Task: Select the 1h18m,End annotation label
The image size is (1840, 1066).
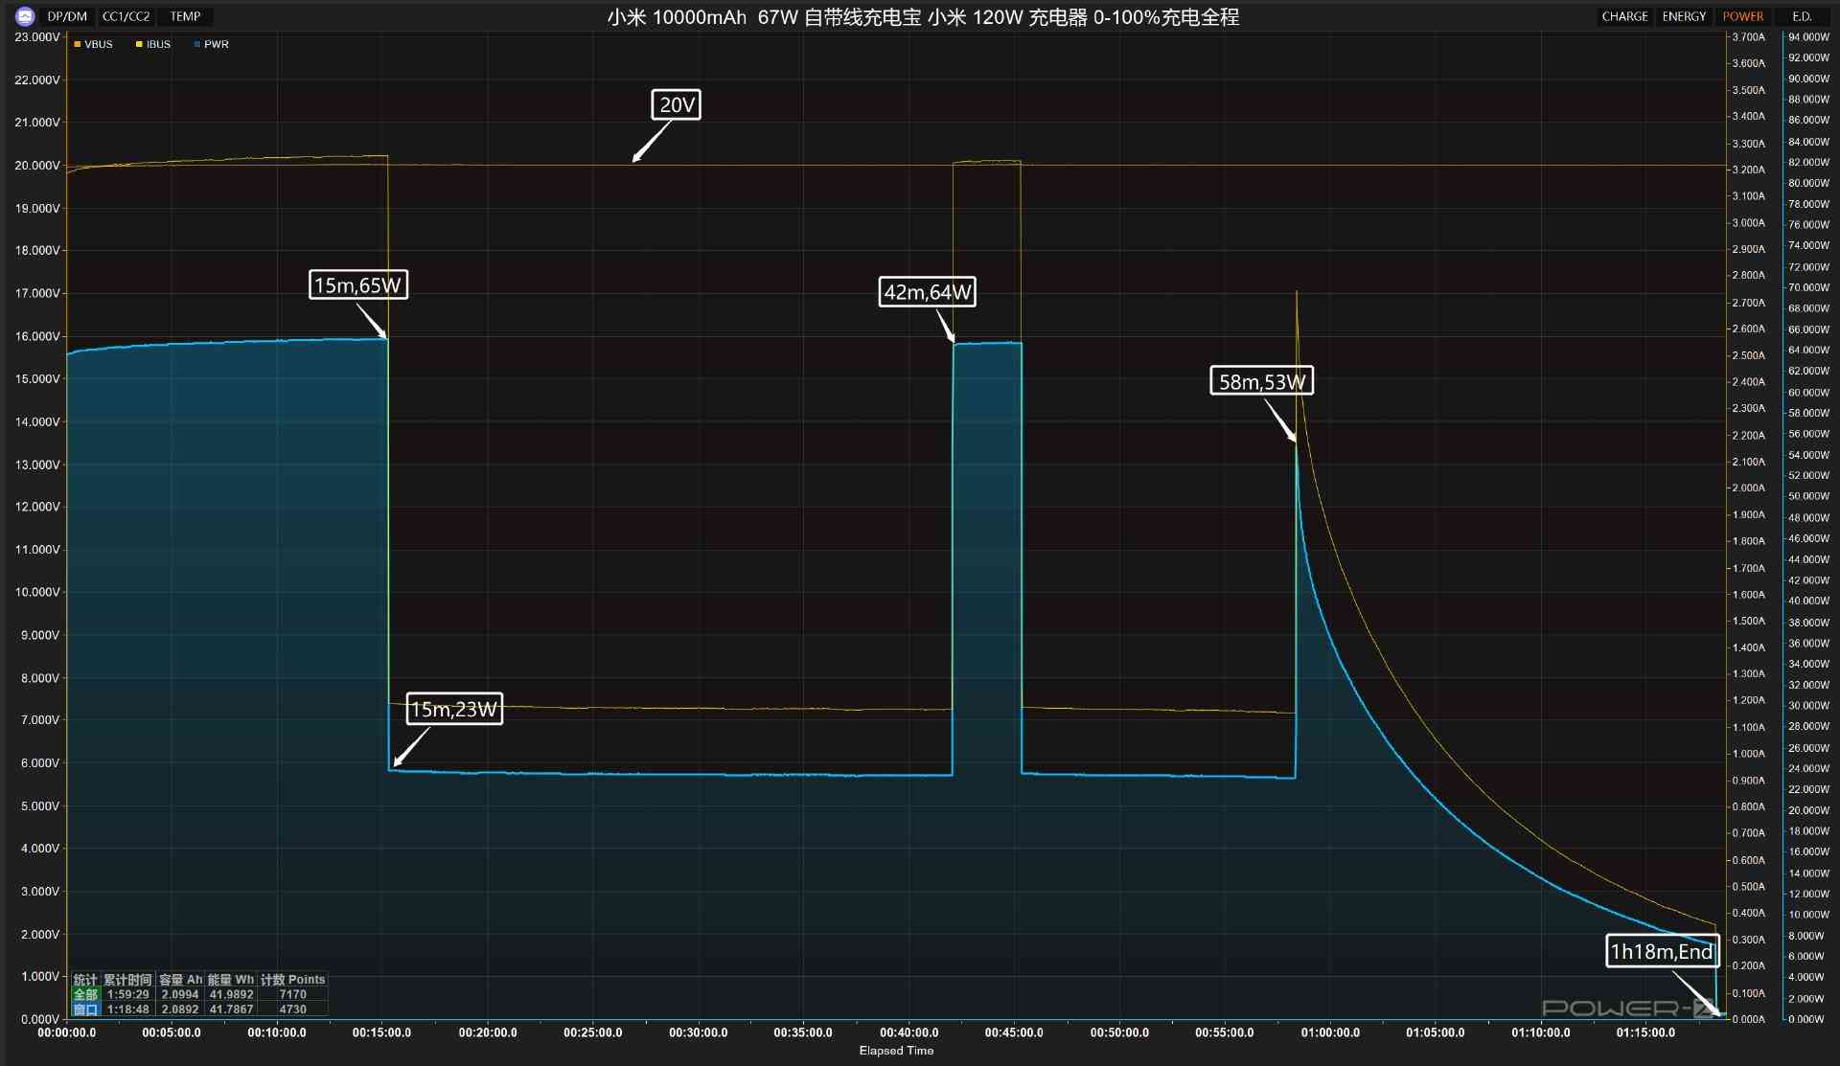Action: click(x=1661, y=951)
